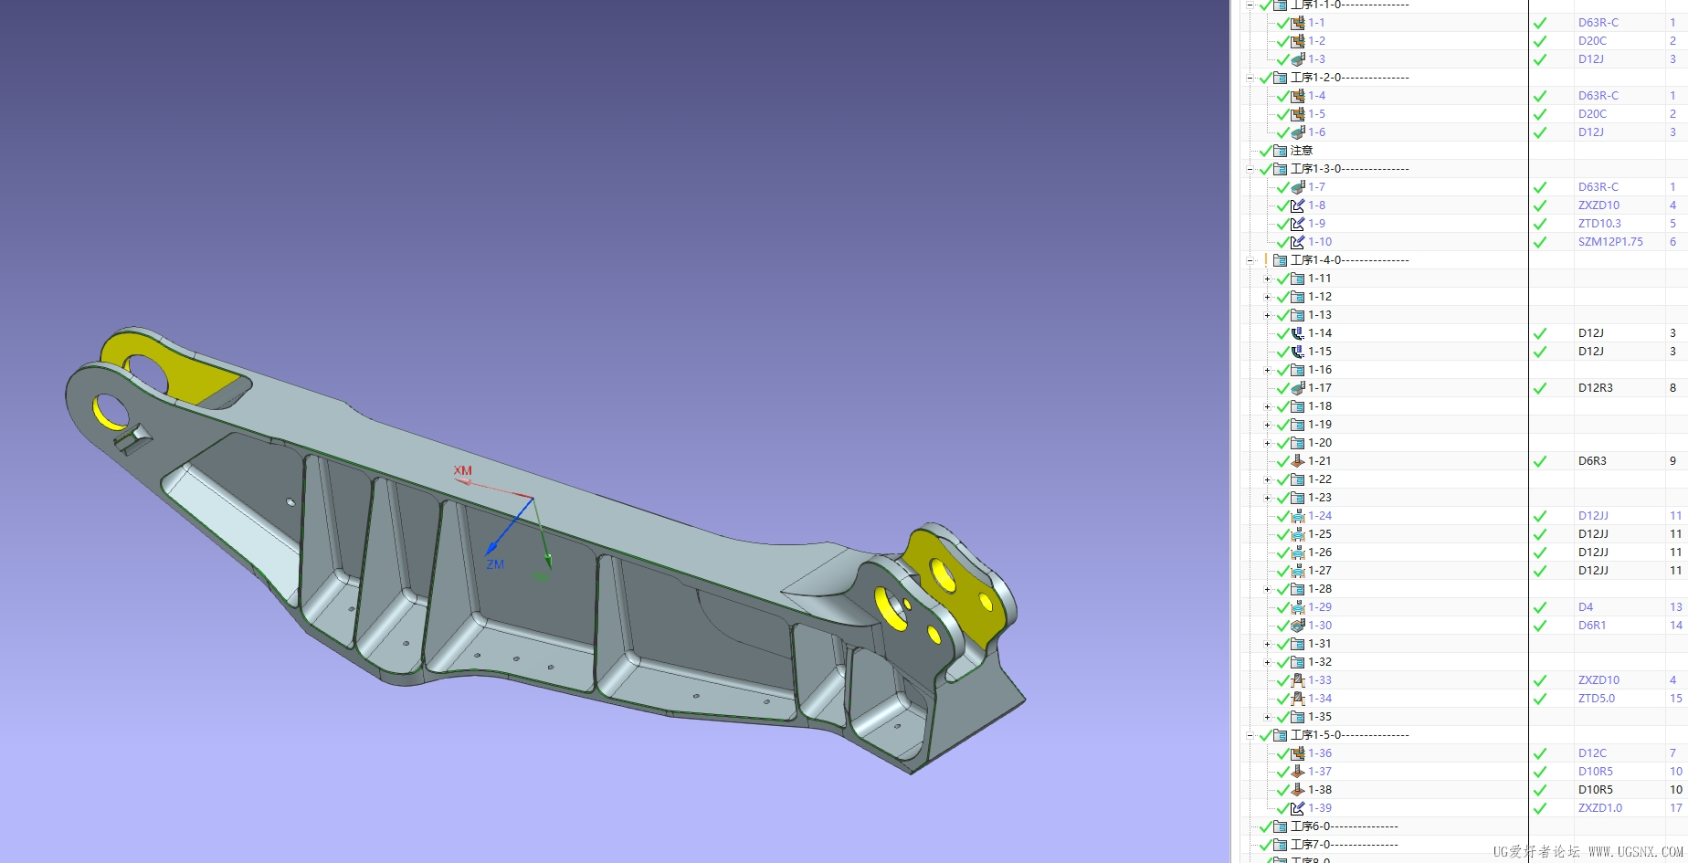This screenshot has height=863, width=1688.
Task: Click tool name D12C
Action: click(1592, 753)
